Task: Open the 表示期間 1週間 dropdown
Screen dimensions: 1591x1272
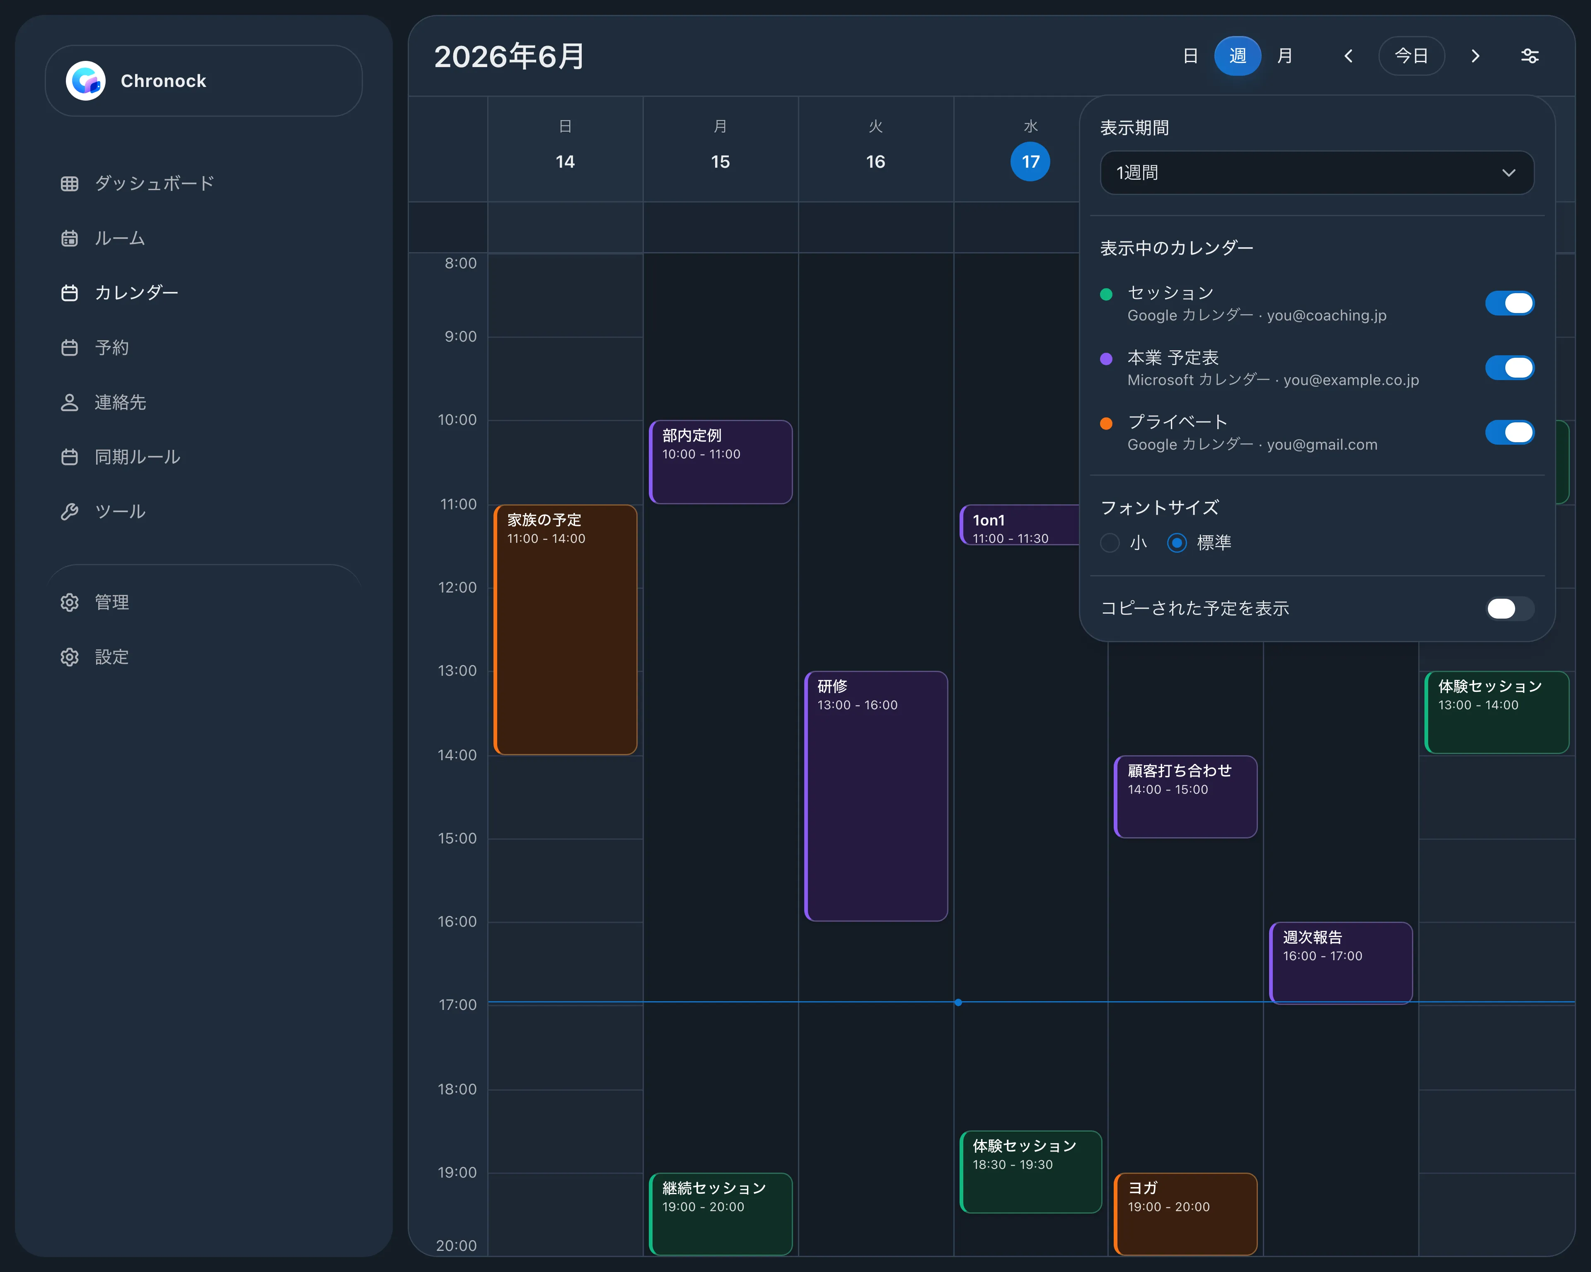Action: point(1316,173)
